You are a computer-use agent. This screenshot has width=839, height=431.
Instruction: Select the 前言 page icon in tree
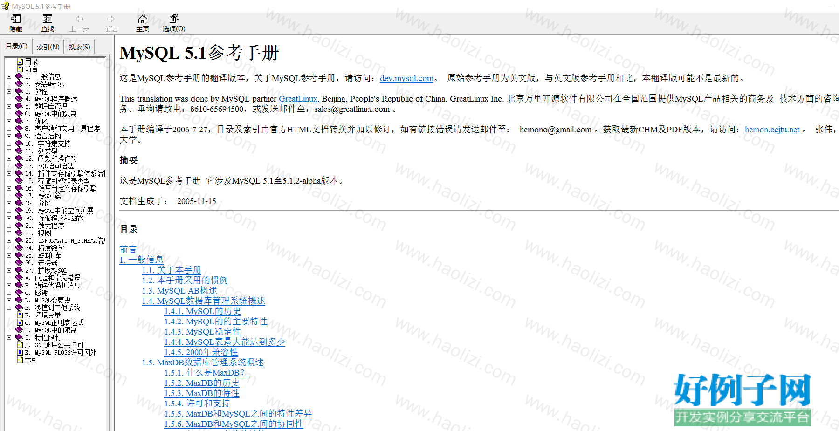(20, 69)
